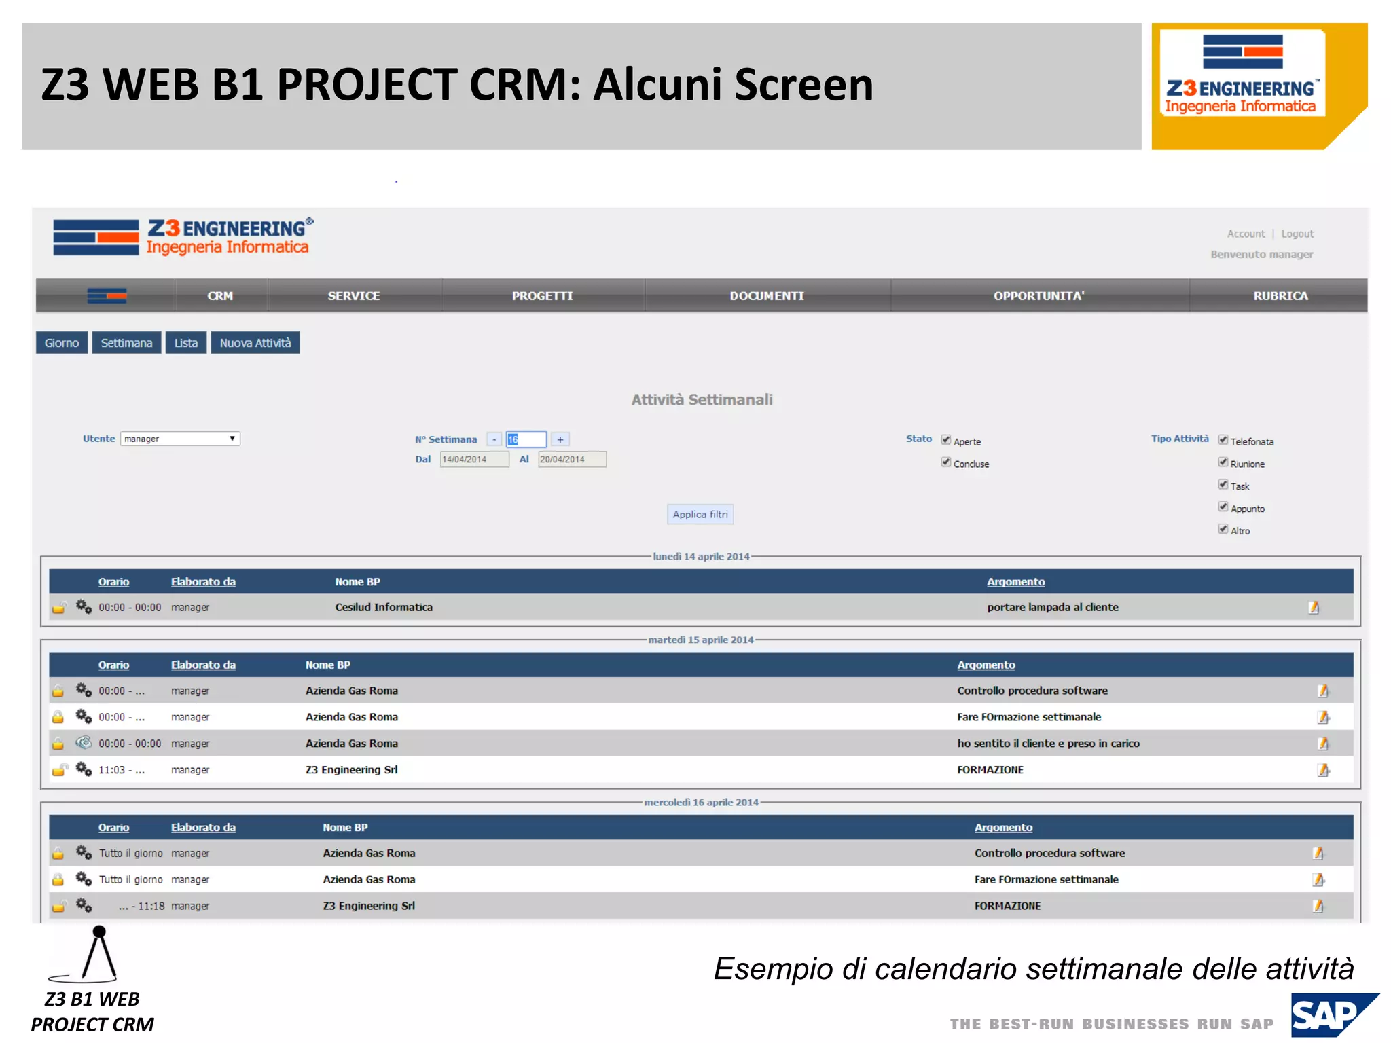Open the DOCUMENTI menu
This screenshot has height=1043, width=1391.
[x=767, y=295]
